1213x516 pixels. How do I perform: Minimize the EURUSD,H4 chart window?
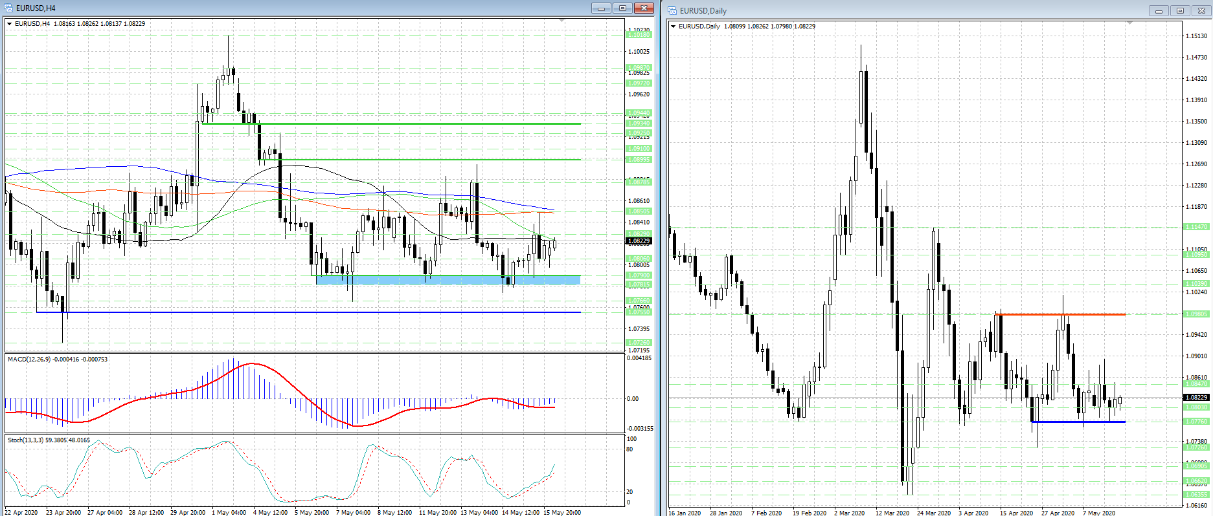pyautogui.click(x=600, y=8)
